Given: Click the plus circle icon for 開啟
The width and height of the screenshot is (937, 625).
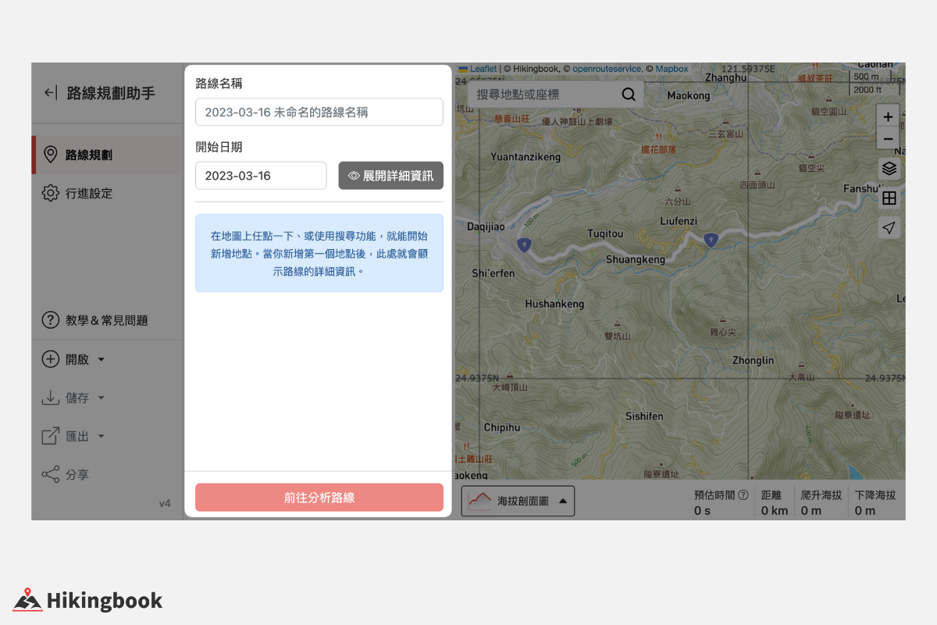Looking at the screenshot, I should click(51, 359).
